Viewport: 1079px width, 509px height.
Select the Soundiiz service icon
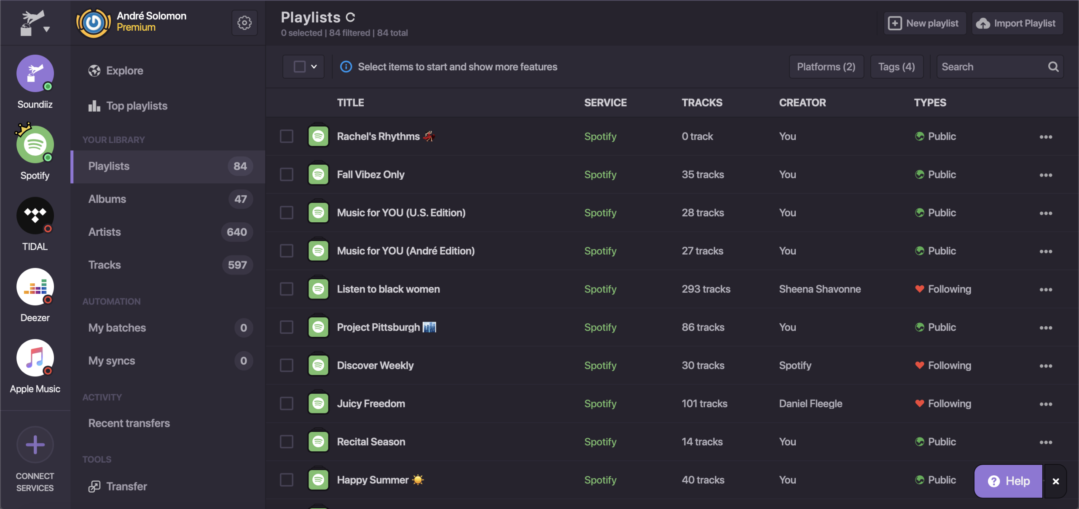pos(35,73)
